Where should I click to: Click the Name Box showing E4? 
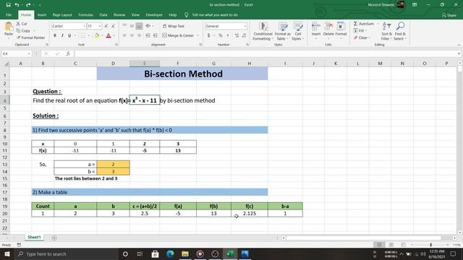click(16, 53)
